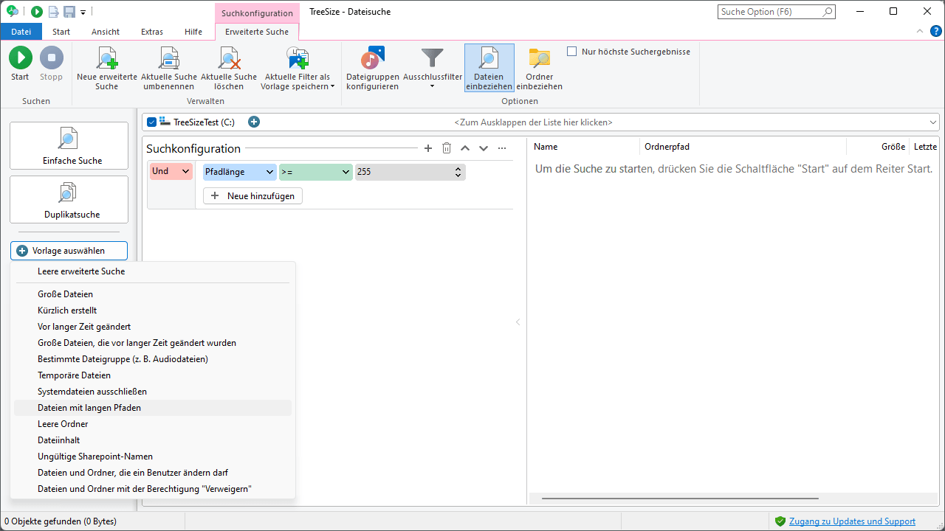
Task: Toggle Dateien einbeziehen option
Action: pos(489,68)
